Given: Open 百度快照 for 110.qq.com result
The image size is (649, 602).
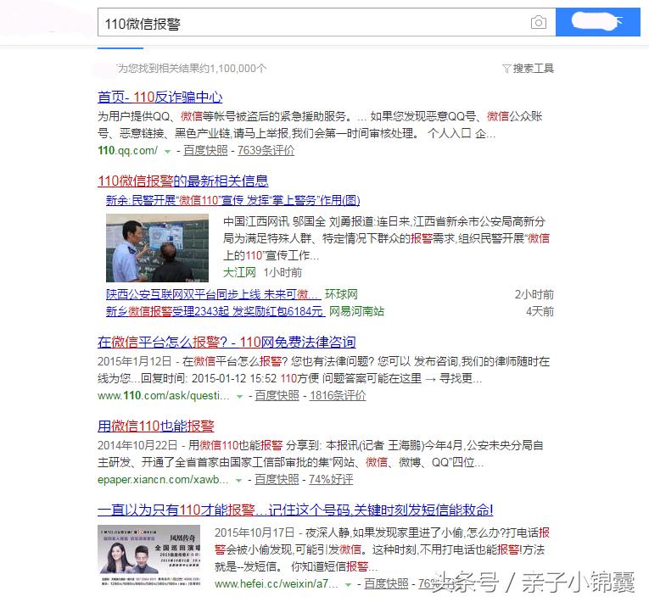Looking at the screenshot, I should click(205, 151).
